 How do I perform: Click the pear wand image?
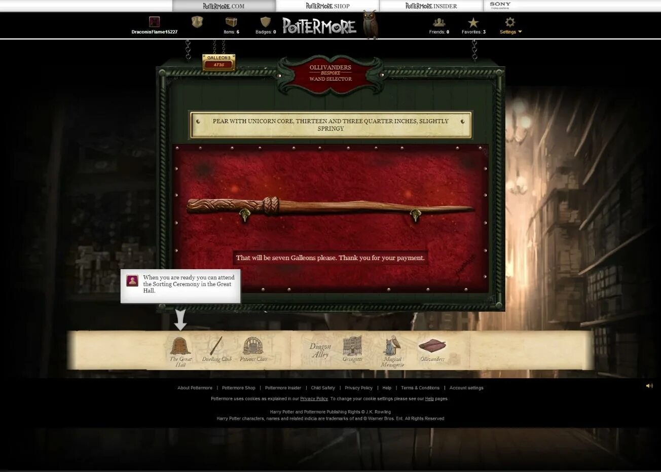point(330,206)
